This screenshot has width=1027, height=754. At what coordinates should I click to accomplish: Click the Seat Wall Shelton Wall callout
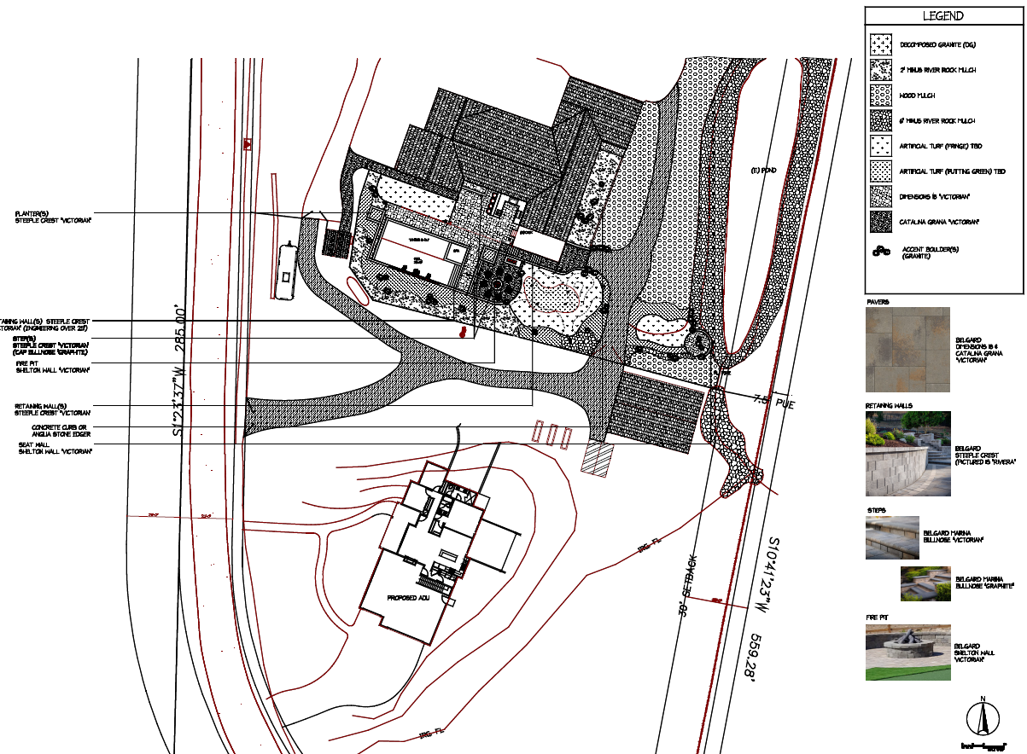(55, 448)
